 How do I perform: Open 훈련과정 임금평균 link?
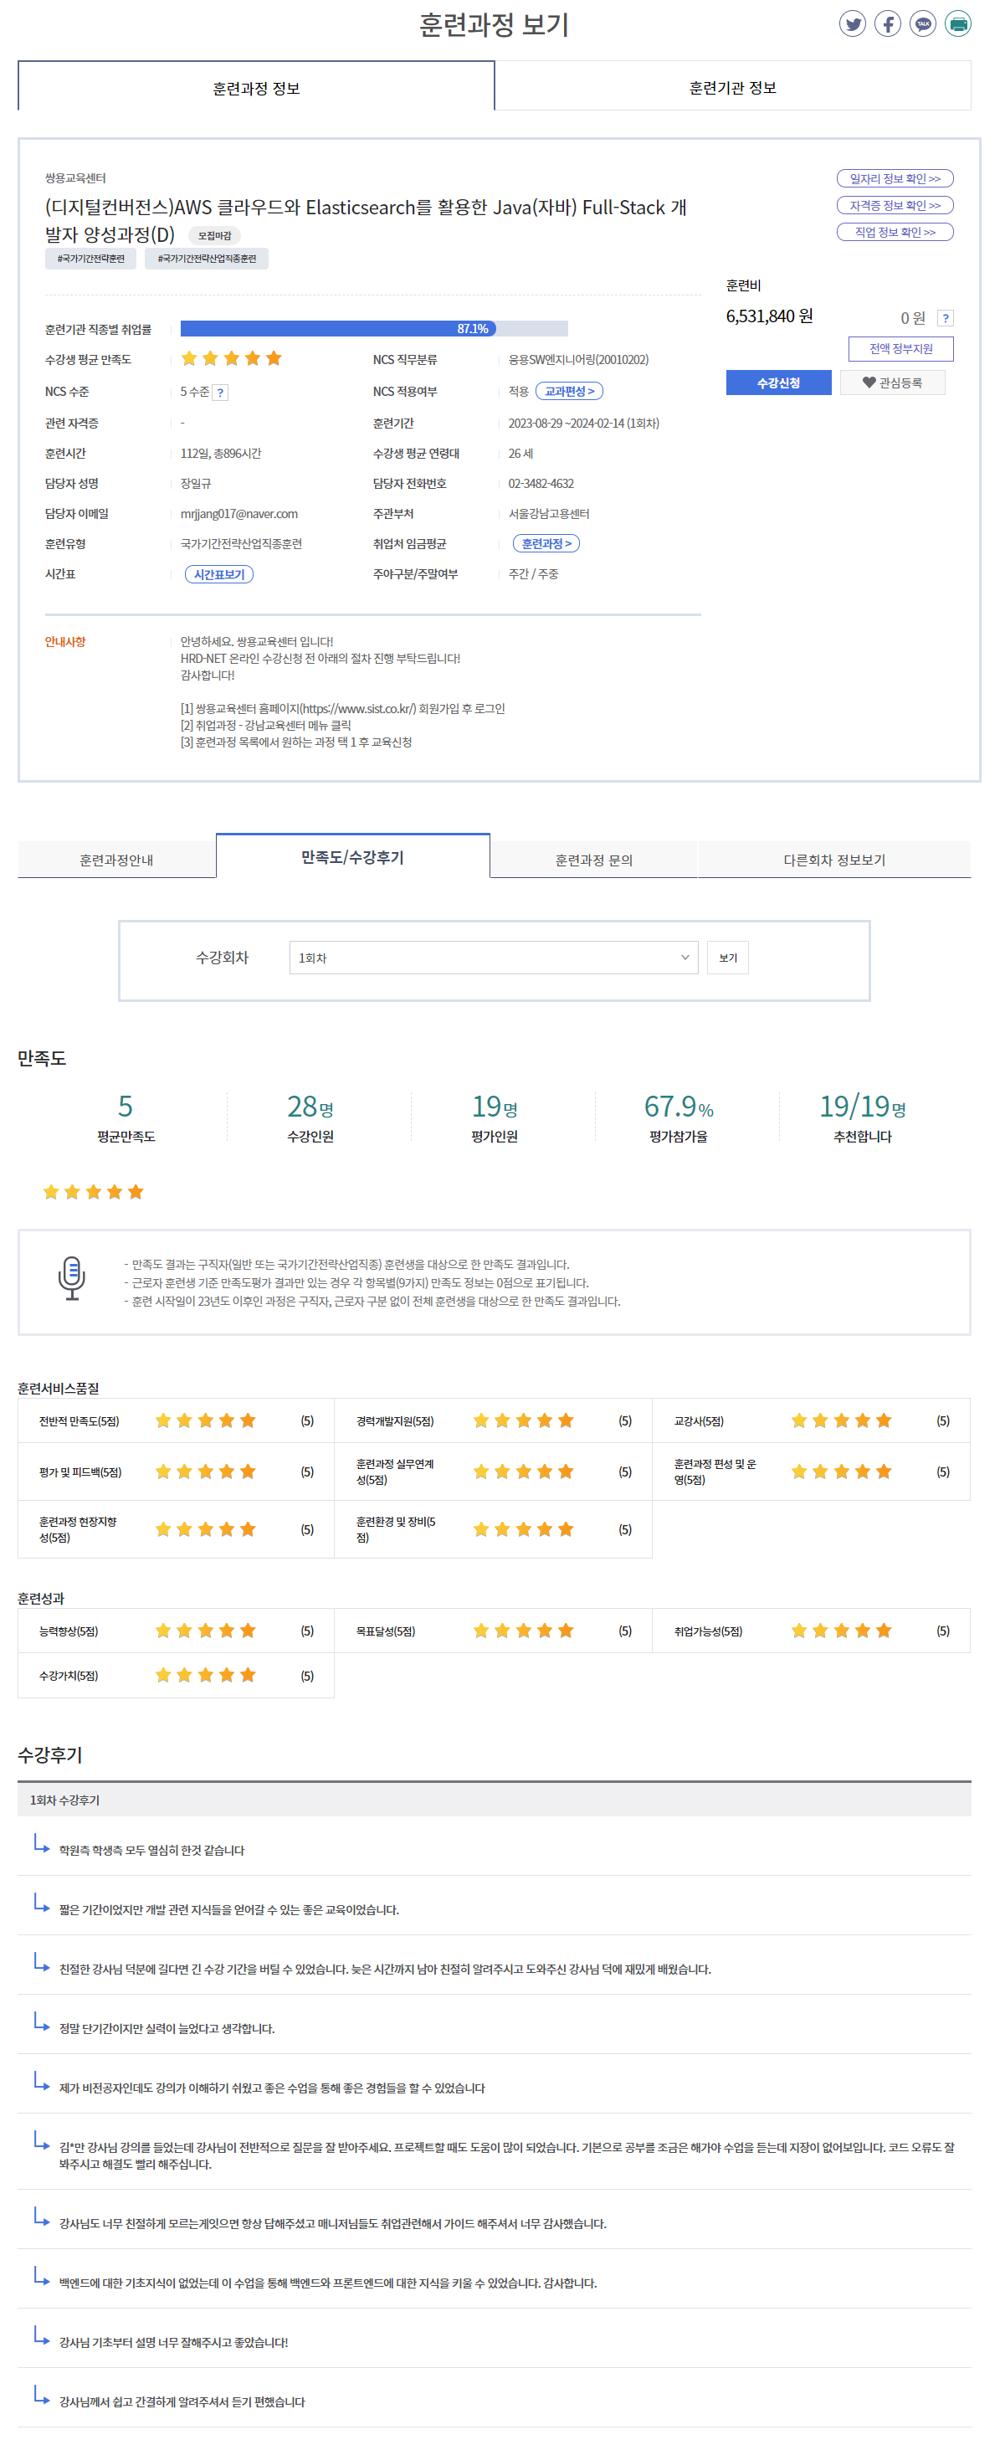click(546, 544)
